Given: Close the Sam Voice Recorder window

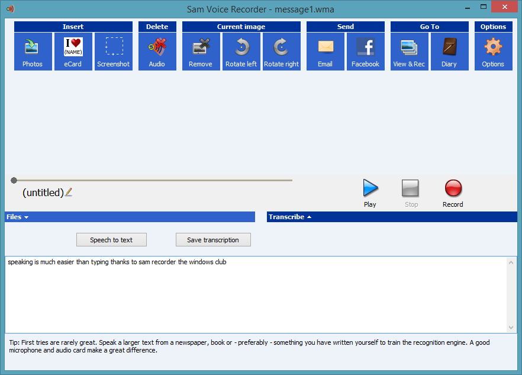Looking at the screenshot, I should tap(505, 7).
